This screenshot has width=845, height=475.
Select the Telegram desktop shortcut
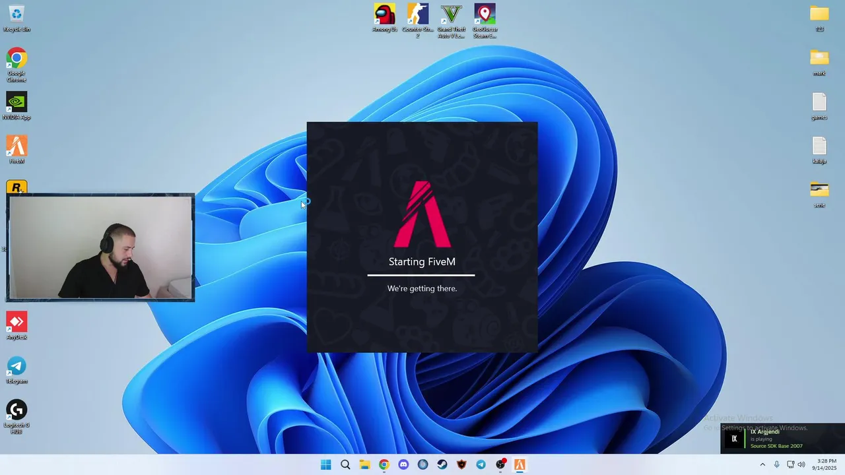tap(17, 370)
